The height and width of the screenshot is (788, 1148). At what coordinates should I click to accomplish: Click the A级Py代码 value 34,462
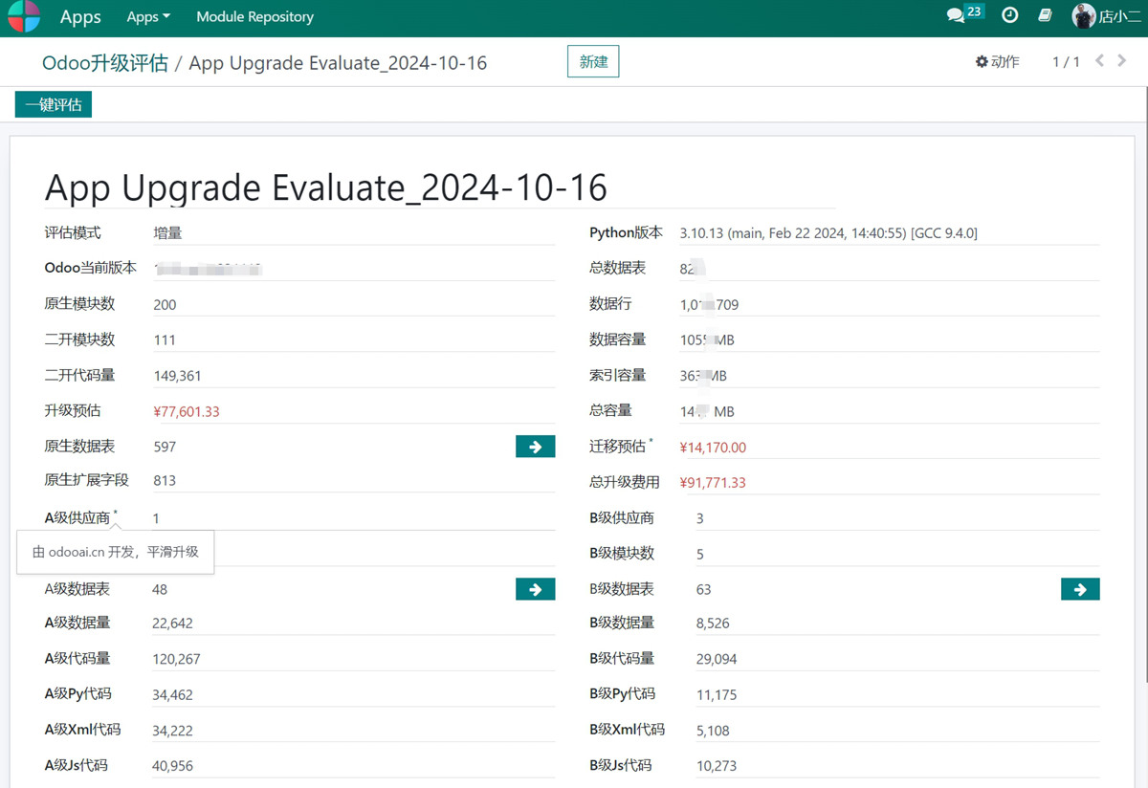[x=172, y=695]
